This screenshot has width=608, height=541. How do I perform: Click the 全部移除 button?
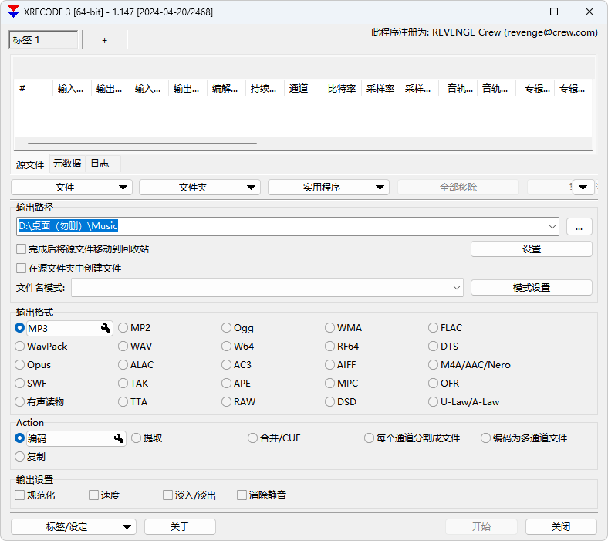click(458, 188)
